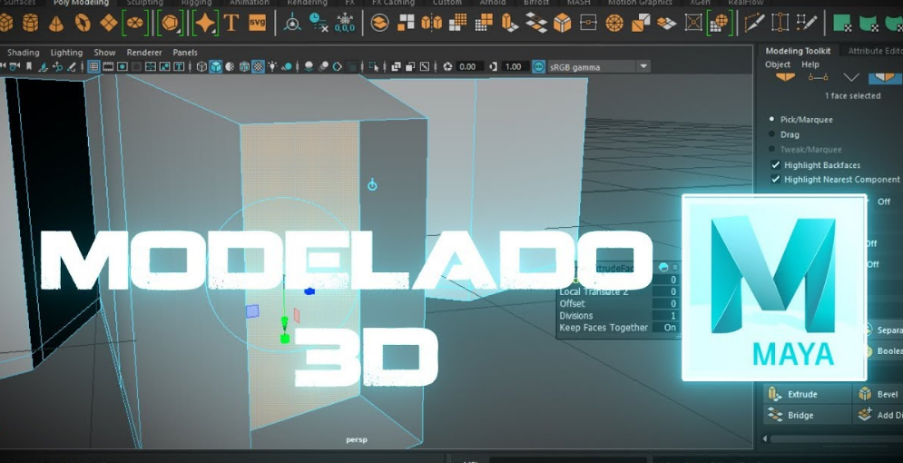Toggle textured display checker icon
Viewport: 903px width, 463px height.
pos(259,67)
